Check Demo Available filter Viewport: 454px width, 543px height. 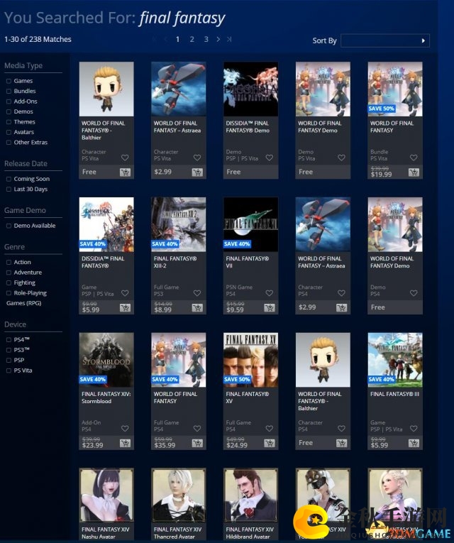click(9, 226)
